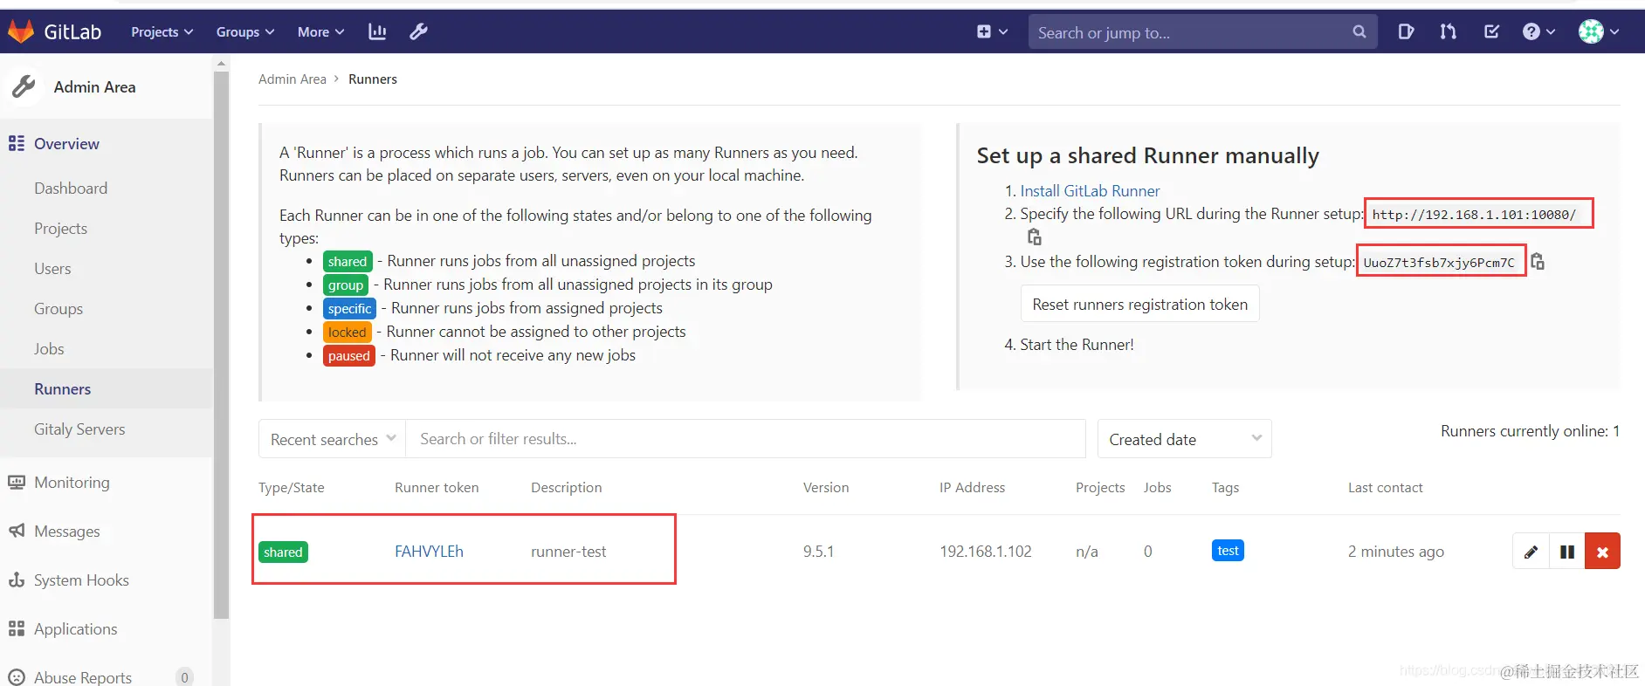The width and height of the screenshot is (1645, 686).
Task: Click Reset runners registration token button
Action: [x=1139, y=304]
